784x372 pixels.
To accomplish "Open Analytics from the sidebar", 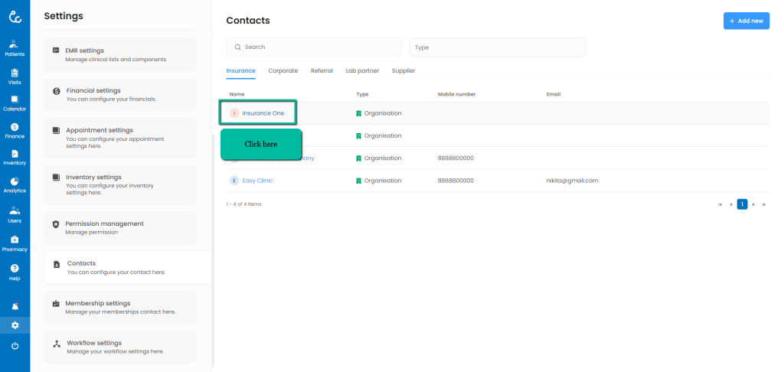I will (x=15, y=184).
